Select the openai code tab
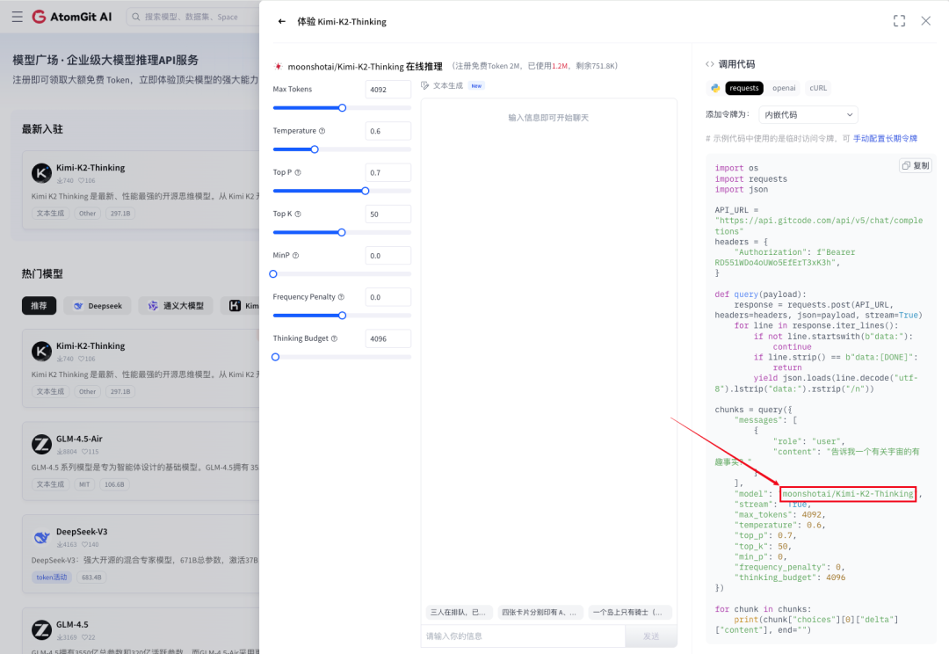The image size is (949, 654). pos(784,88)
